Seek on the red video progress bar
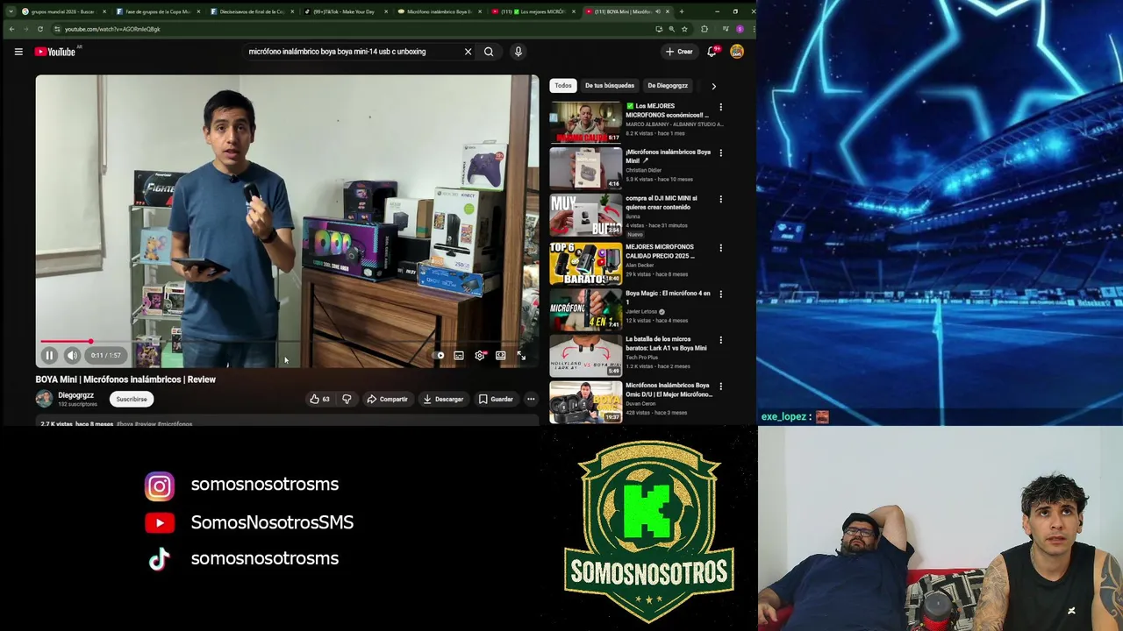 pos(287,342)
